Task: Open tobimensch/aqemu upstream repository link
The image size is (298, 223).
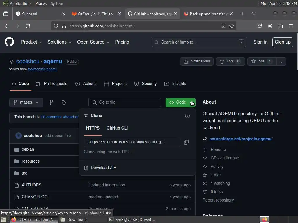Action: coord(42,69)
